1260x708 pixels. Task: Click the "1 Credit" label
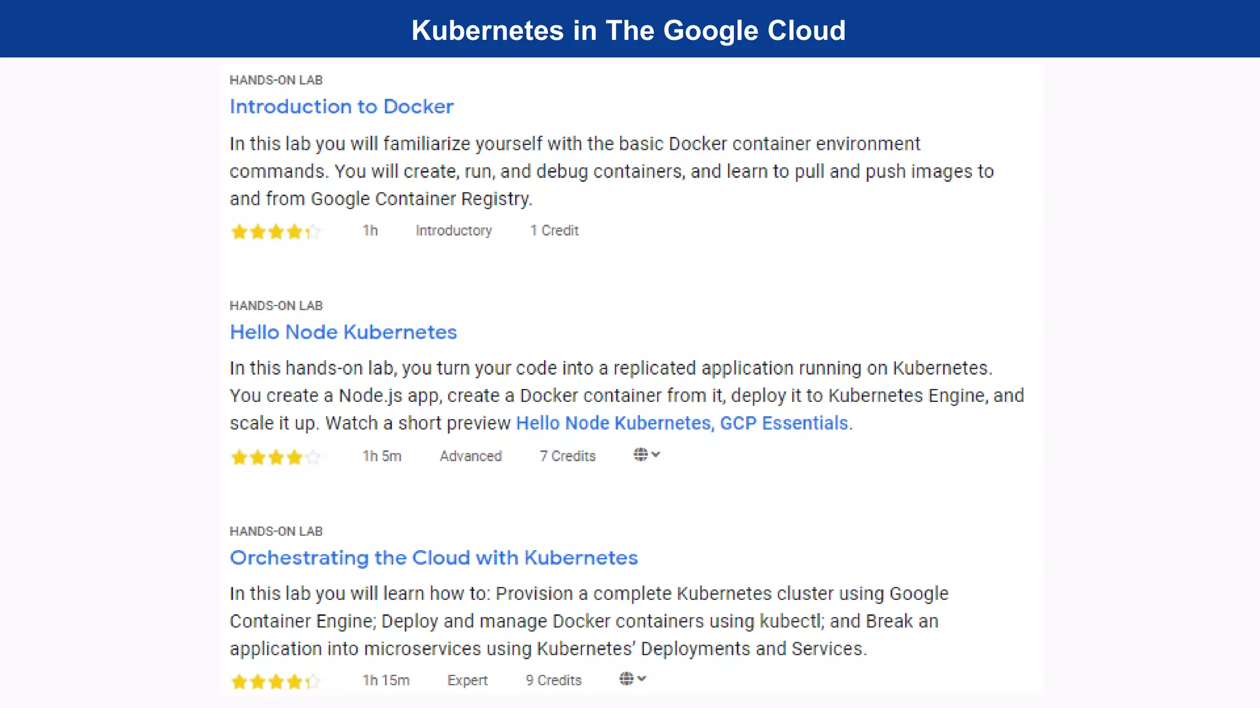[554, 230]
